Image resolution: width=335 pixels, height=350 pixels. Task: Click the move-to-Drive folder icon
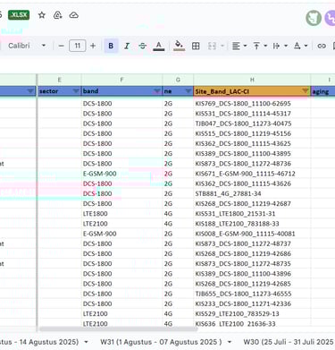57,15
